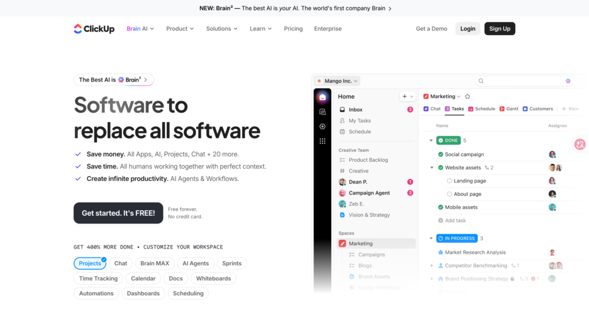This screenshot has width=589, height=332.
Task: Open the Enterprise link
Action: pos(327,29)
